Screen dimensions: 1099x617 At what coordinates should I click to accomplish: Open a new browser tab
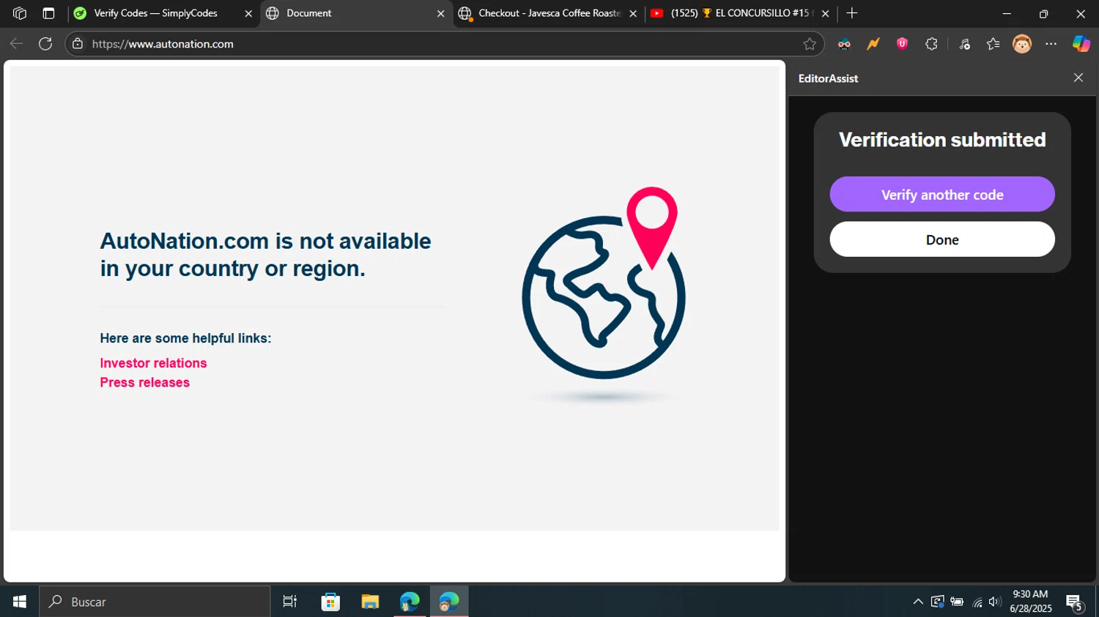tap(851, 13)
